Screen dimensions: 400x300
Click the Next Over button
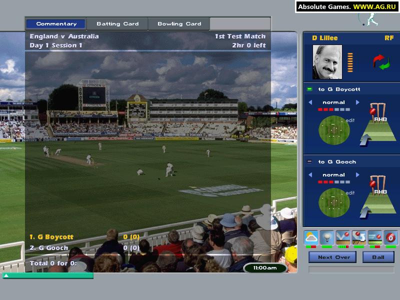tap(332, 257)
